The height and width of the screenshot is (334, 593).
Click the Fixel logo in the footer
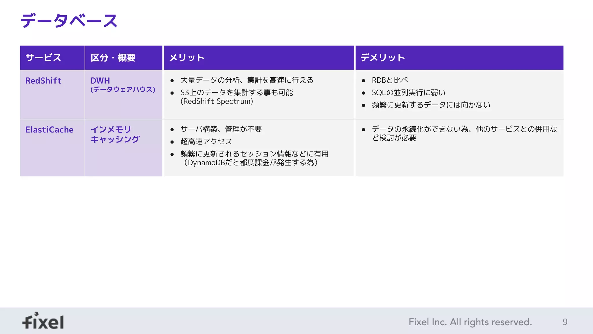43,321
